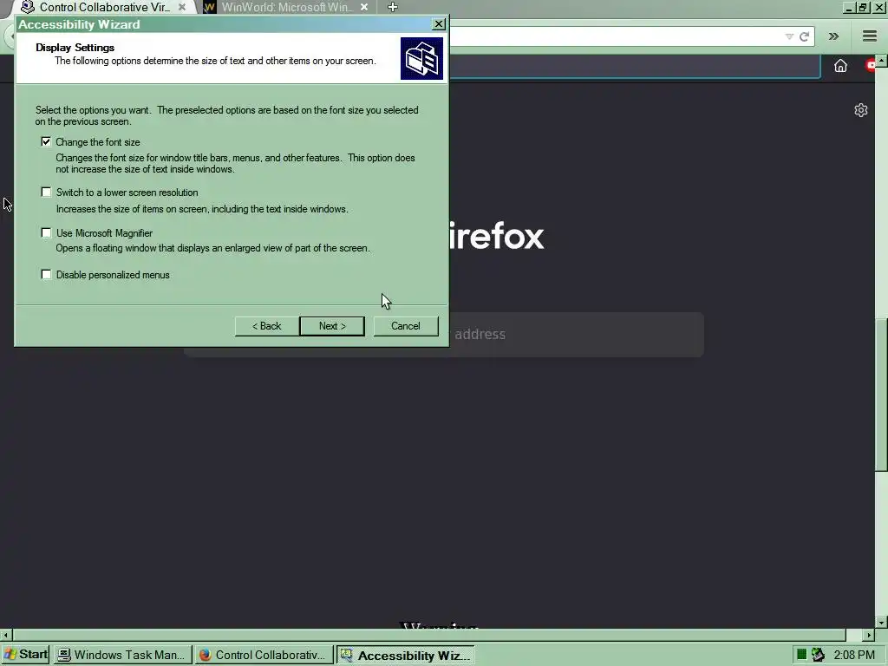Click the Firefox logo text on new tab
888x666 pixels.
[x=497, y=237]
